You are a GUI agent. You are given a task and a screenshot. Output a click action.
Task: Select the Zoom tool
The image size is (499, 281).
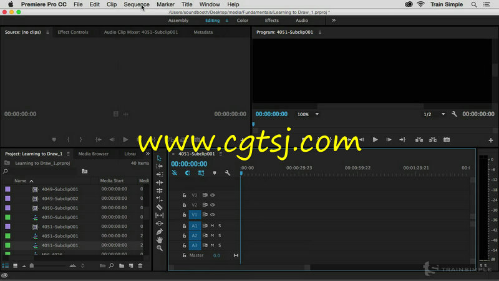point(160,248)
